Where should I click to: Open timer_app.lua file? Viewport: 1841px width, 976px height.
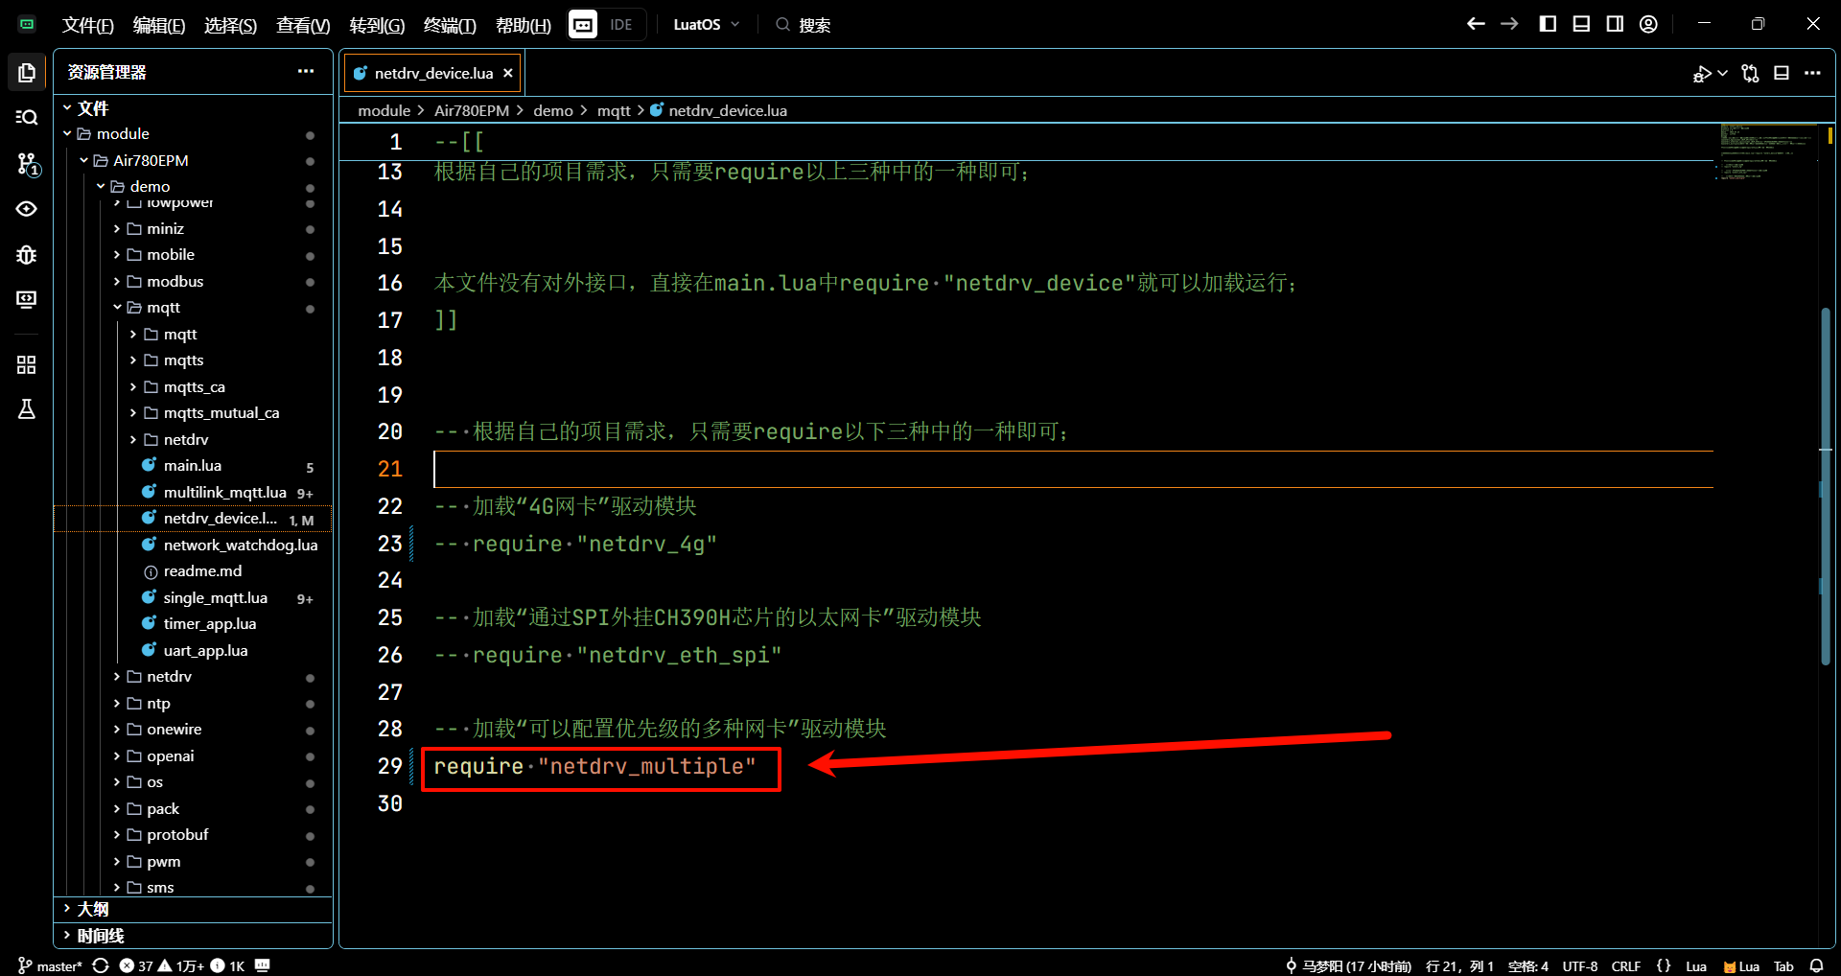[192, 624]
